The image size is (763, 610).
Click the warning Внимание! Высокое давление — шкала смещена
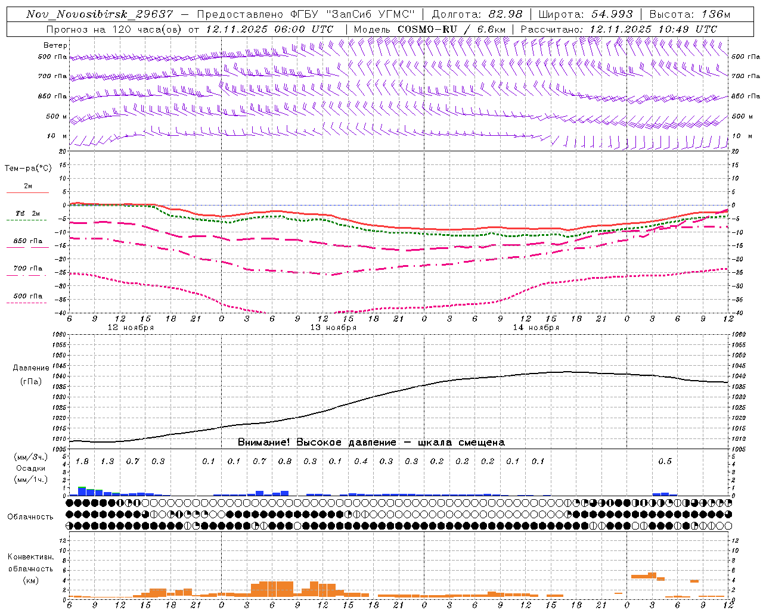pos(371,443)
